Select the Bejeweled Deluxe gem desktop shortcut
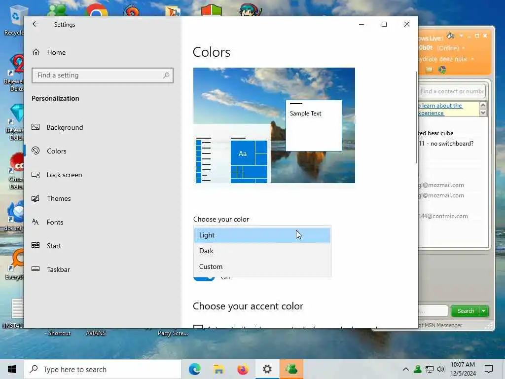The image size is (505, 379). click(14, 122)
